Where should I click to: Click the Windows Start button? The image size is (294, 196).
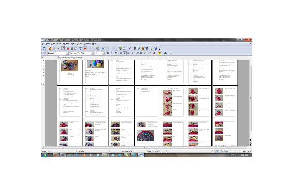pyautogui.click(x=45, y=155)
